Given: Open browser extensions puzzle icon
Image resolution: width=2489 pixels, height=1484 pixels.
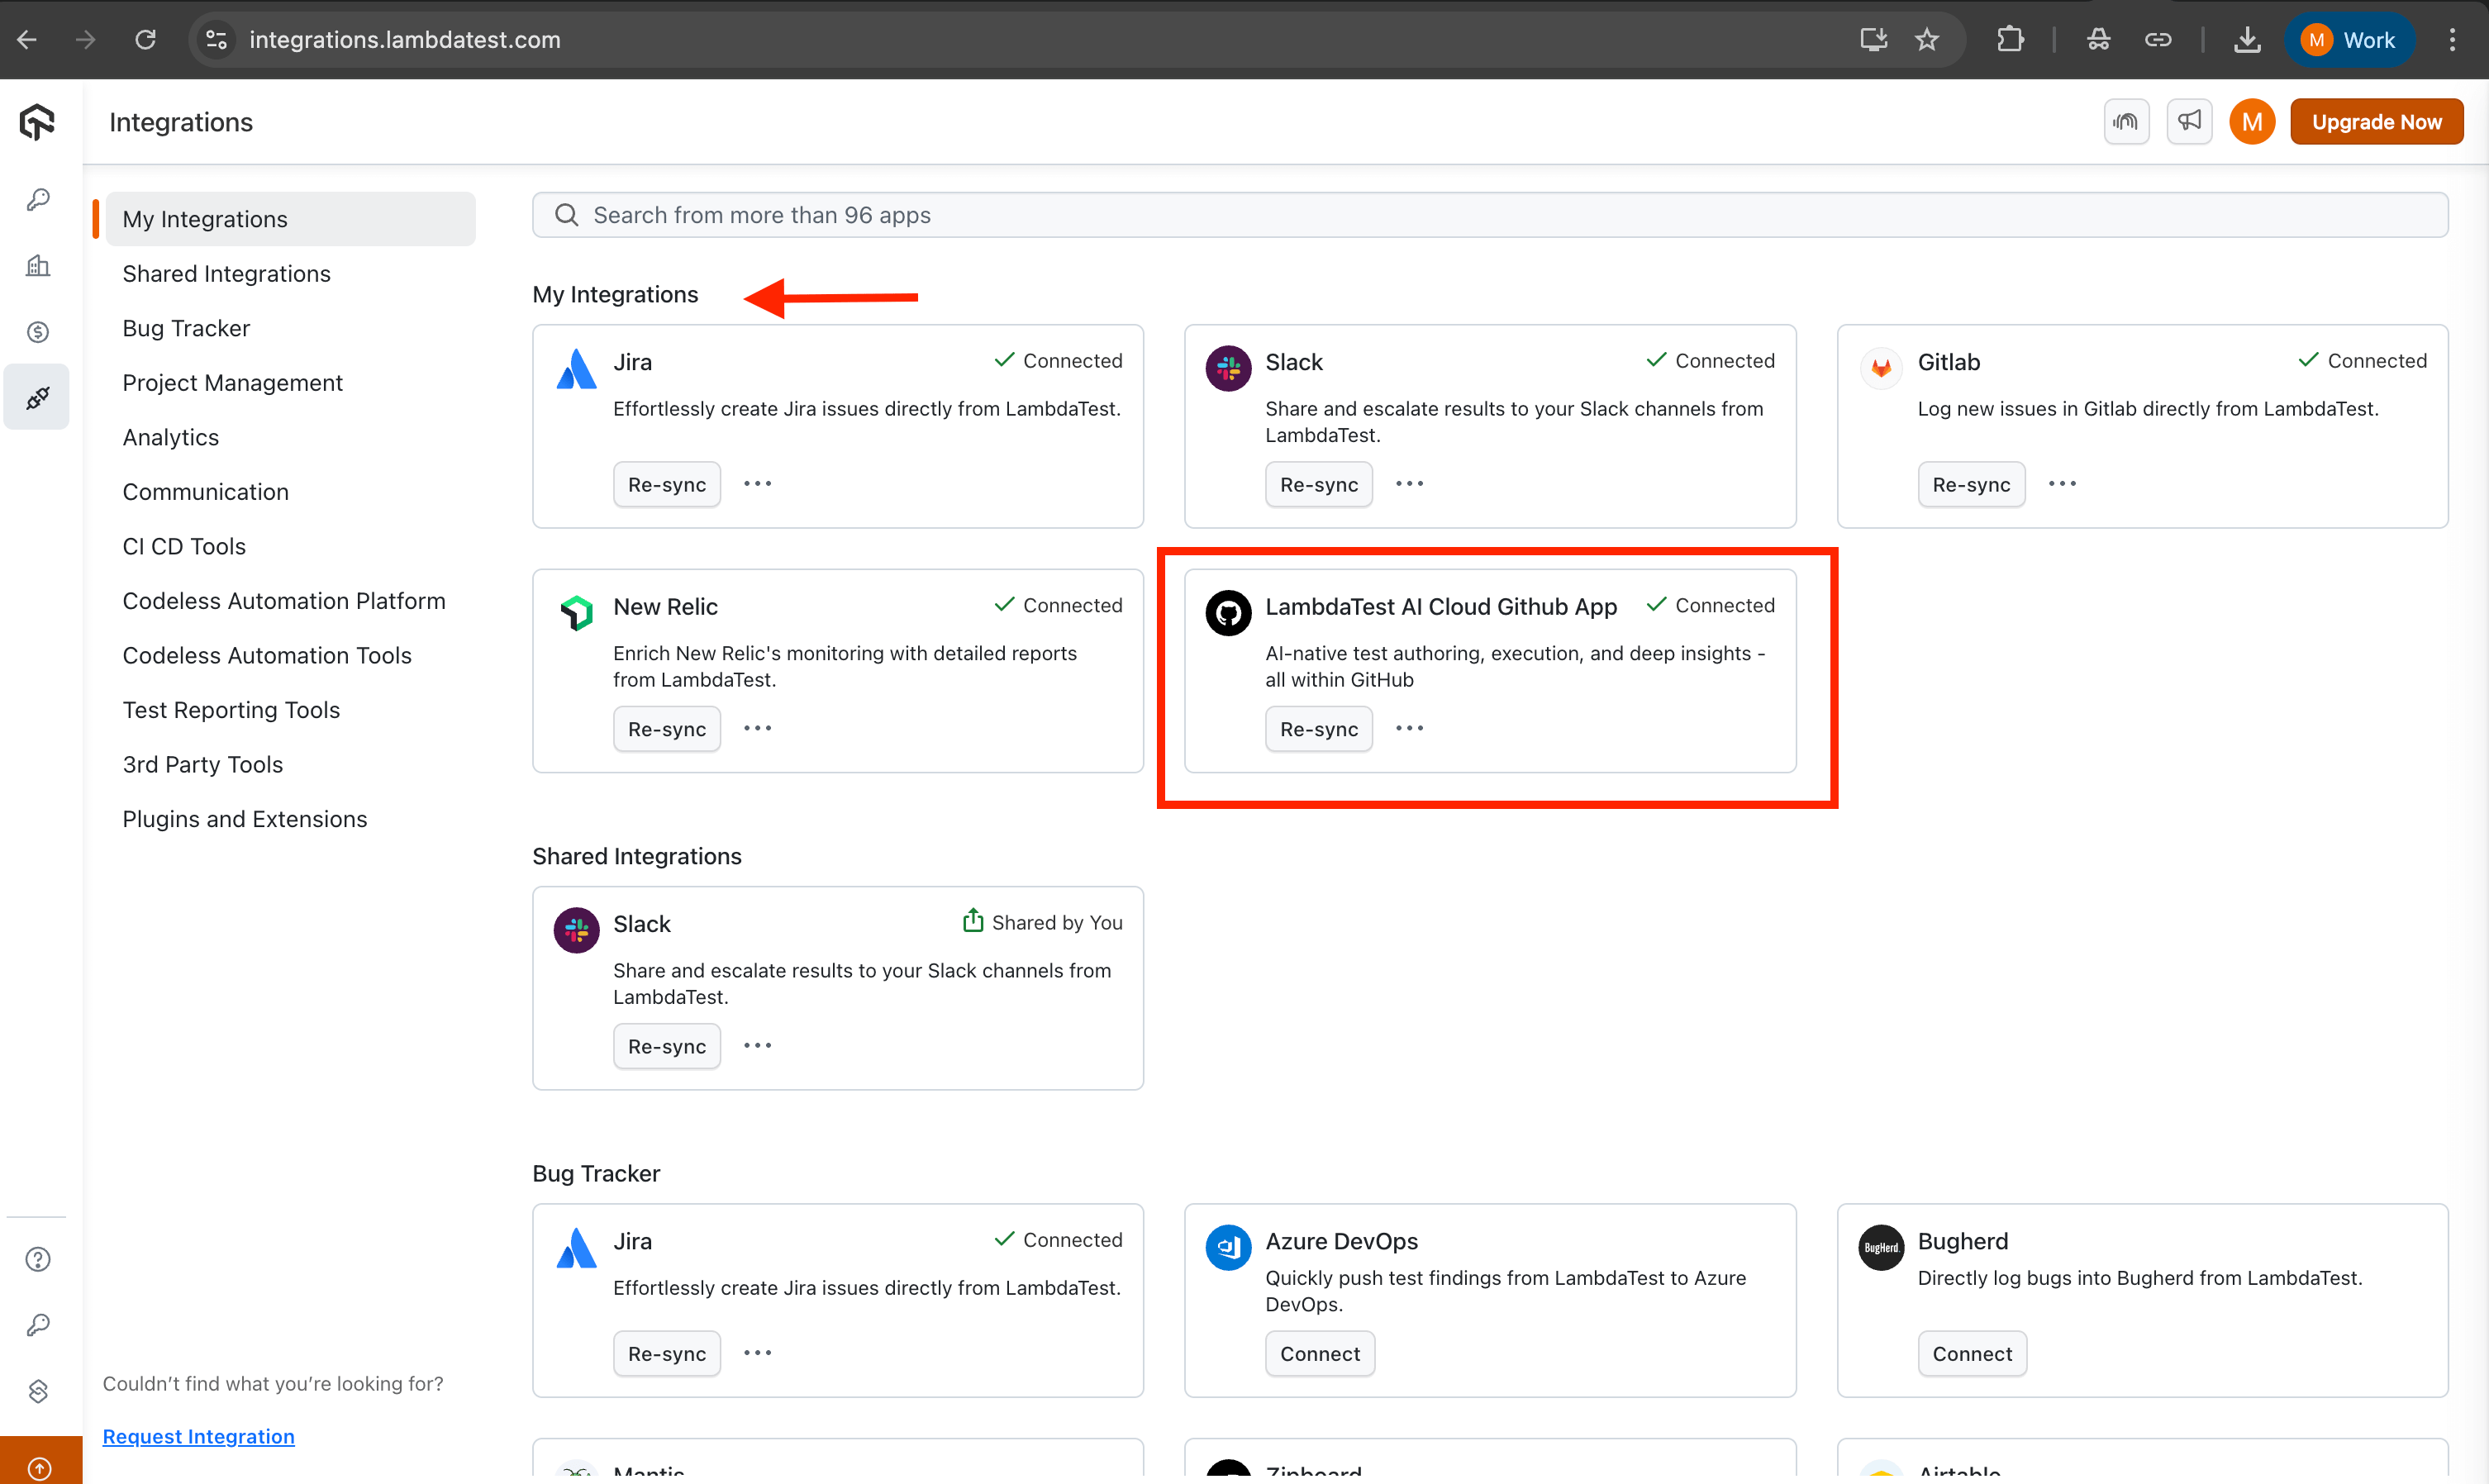Looking at the screenshot, I should click(2010, 40).
